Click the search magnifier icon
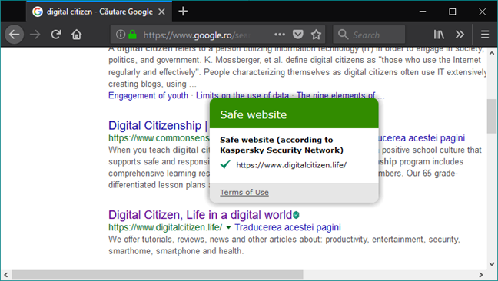498x281 pixels. pos(343,35)
